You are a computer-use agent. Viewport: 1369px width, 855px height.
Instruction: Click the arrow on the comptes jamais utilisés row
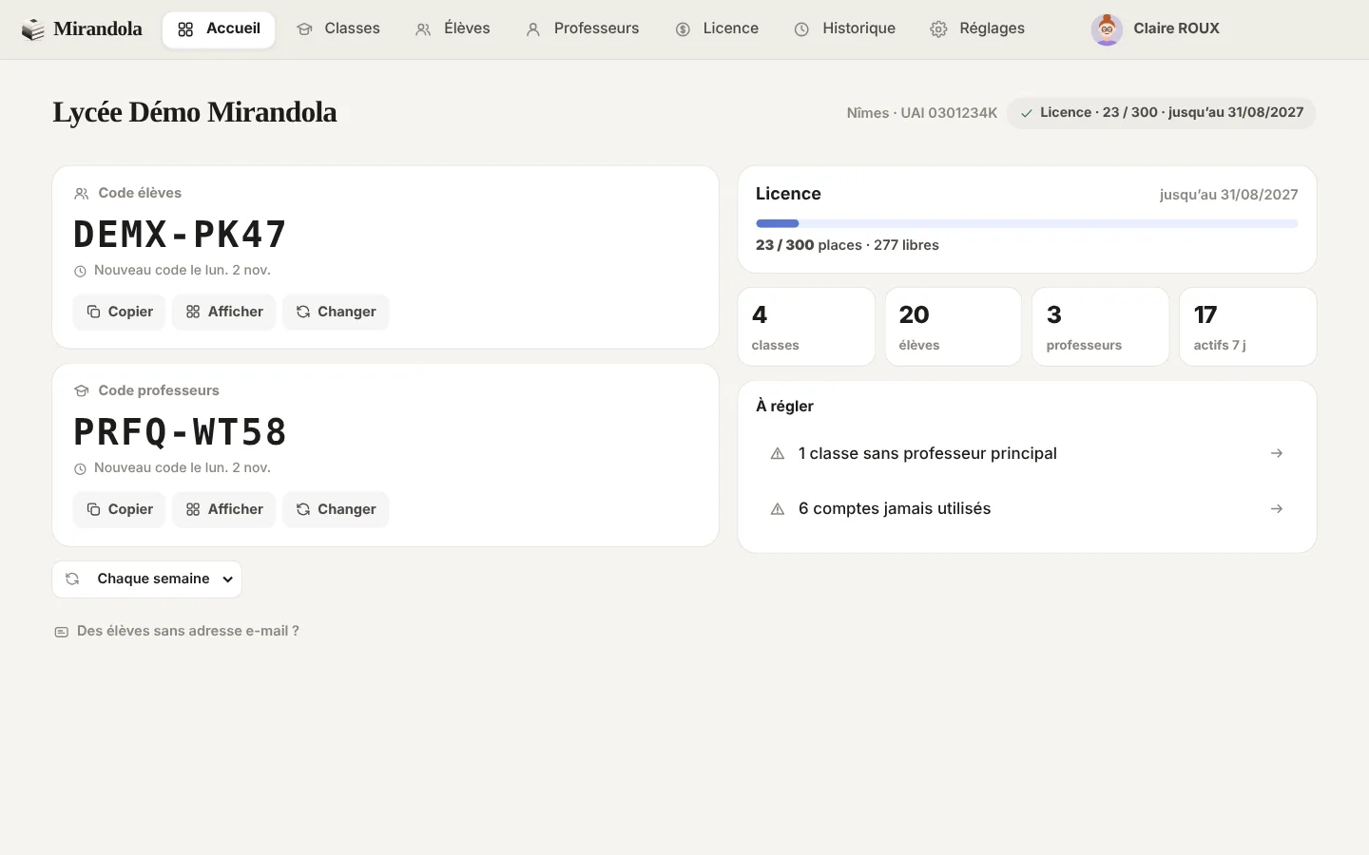click(x=1277, y=509)
